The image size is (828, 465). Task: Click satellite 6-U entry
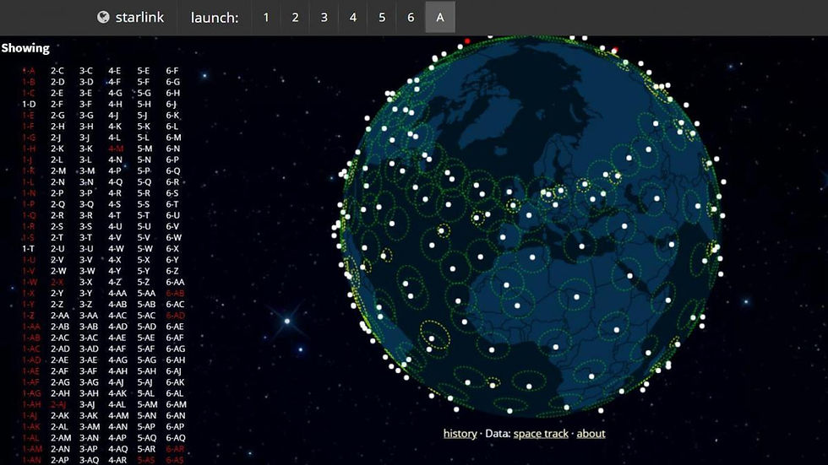(172, 215)
